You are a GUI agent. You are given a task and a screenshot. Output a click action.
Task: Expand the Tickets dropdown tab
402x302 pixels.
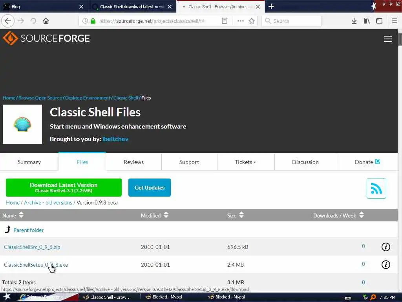click(x=245, y=162)
